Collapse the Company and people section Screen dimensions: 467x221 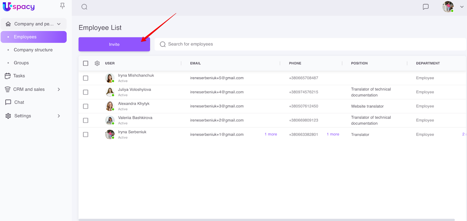click(x=59, y=24)
